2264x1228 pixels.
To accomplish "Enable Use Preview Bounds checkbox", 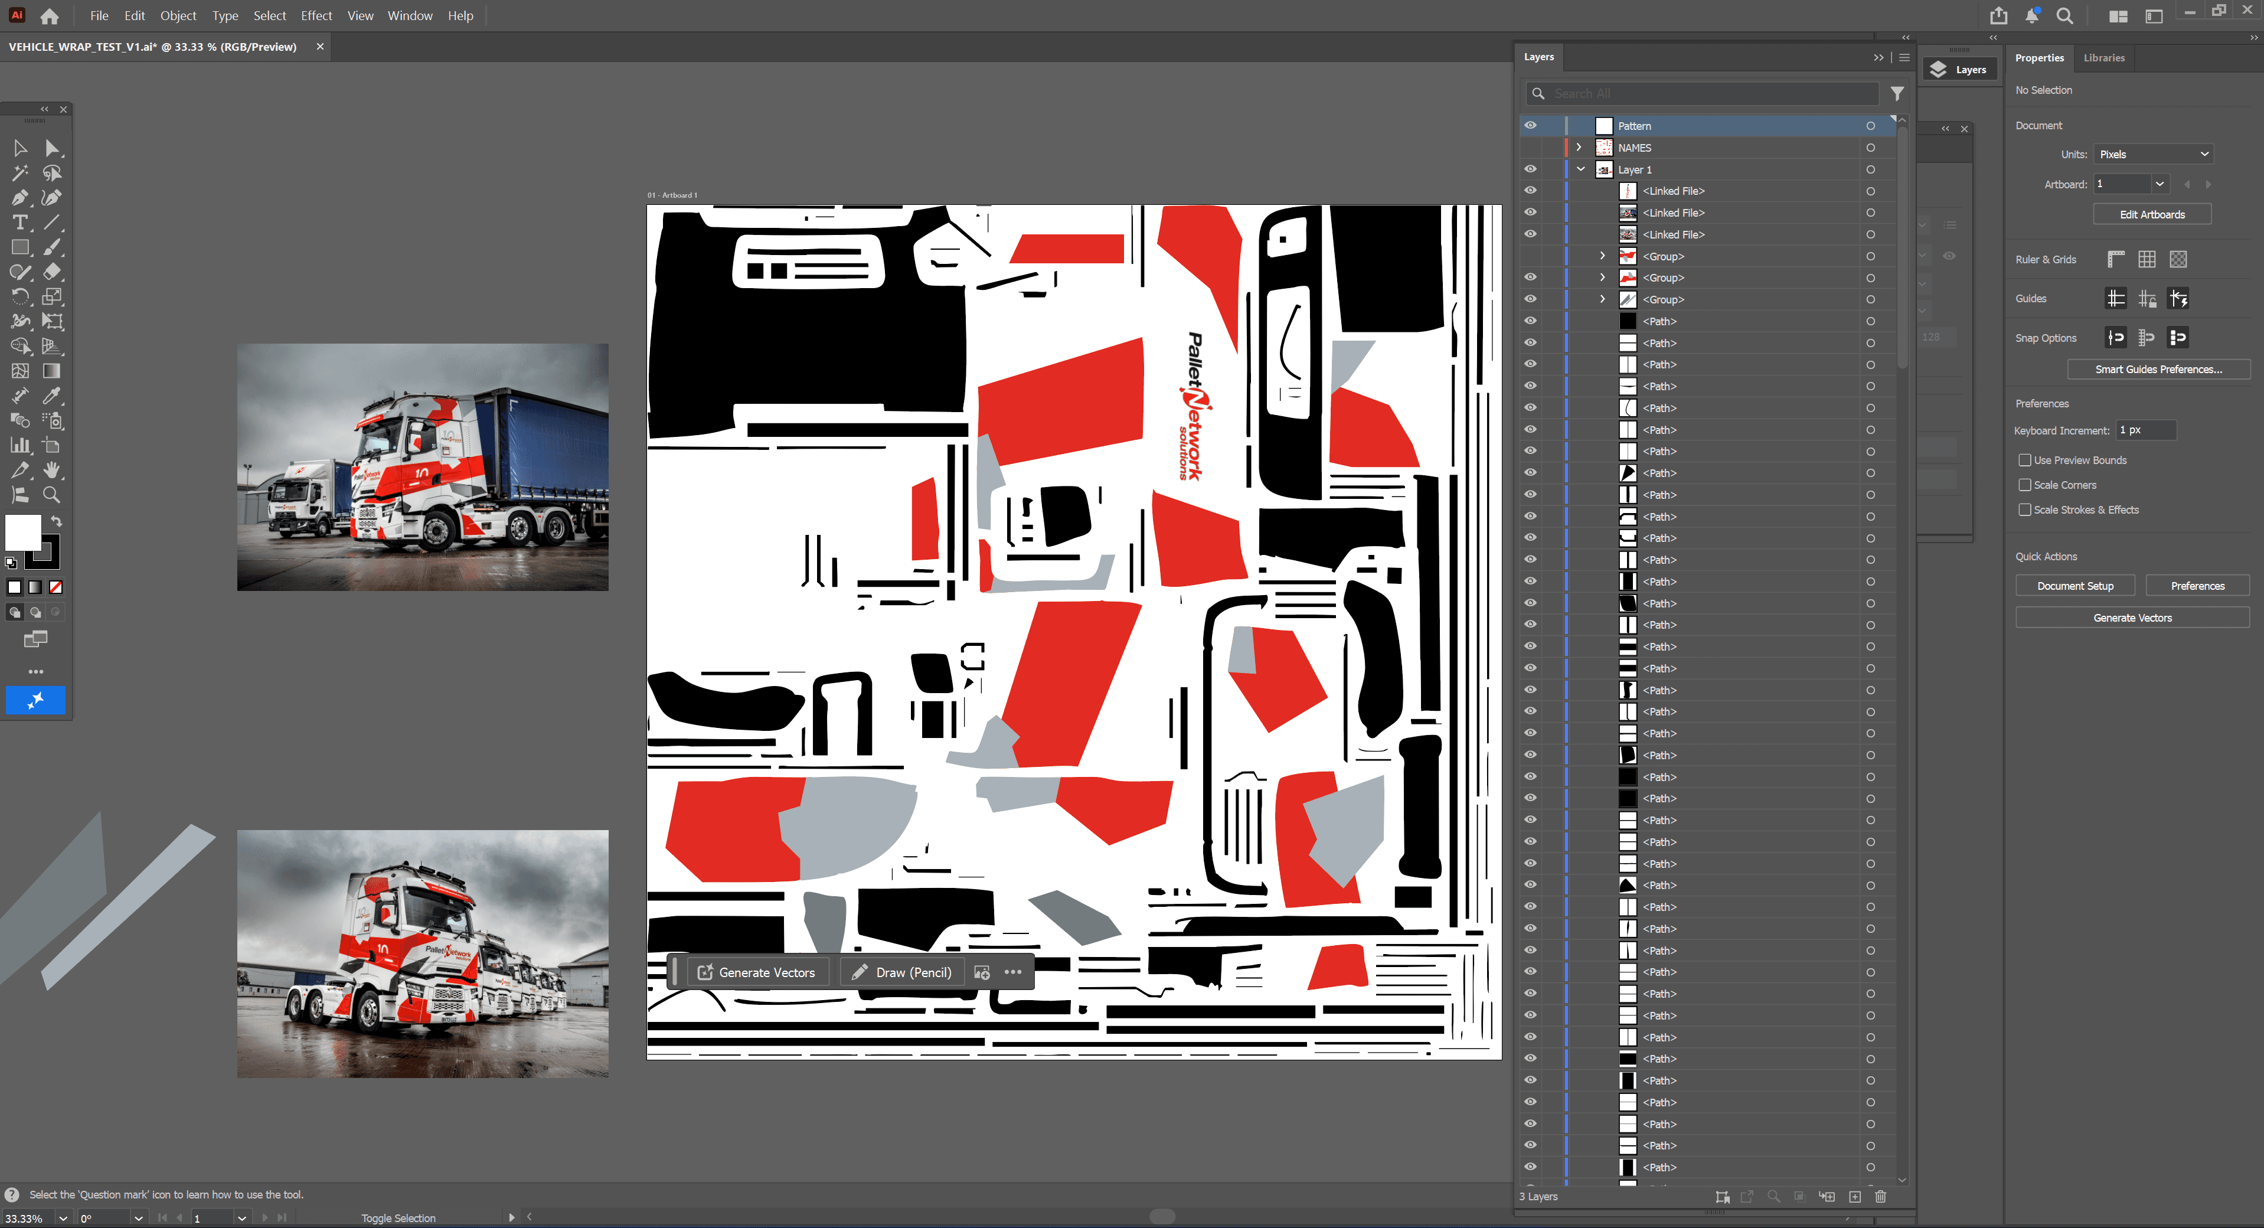I will click(x=2025, y=460).
